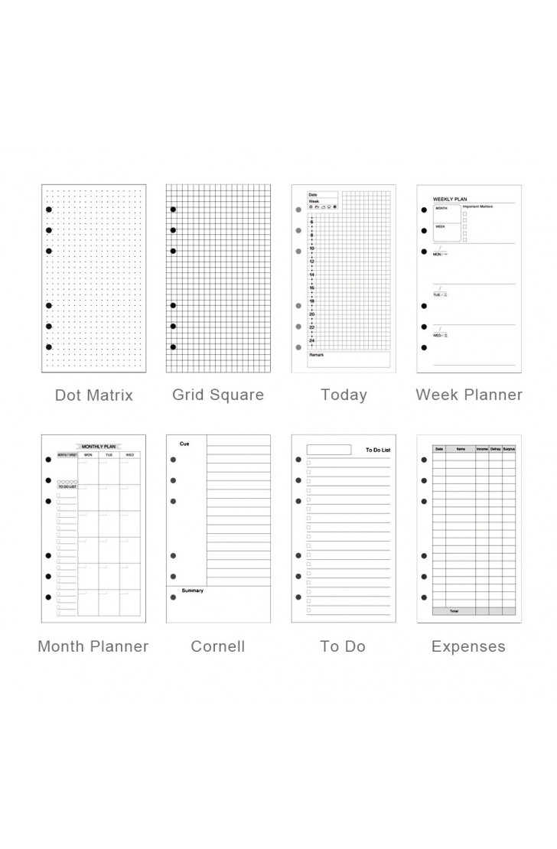Click the Remark box on Today page
Screen dimensions: 557x849
click(x=349, y=359)
